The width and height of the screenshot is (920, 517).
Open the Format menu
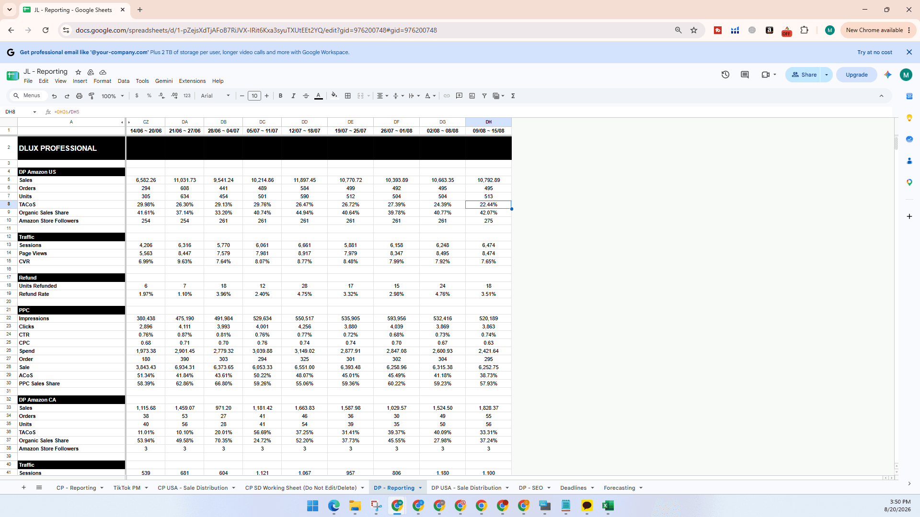[x=102, y=81]
